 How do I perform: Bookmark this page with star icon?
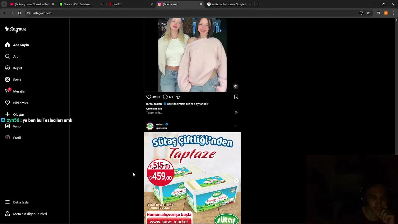(368, 13)
